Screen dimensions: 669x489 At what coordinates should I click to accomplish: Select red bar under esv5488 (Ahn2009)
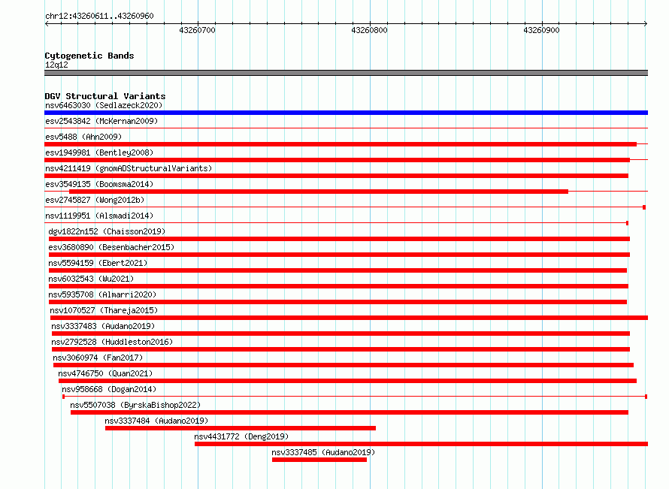pyautogui.click(x=341, y=144)
